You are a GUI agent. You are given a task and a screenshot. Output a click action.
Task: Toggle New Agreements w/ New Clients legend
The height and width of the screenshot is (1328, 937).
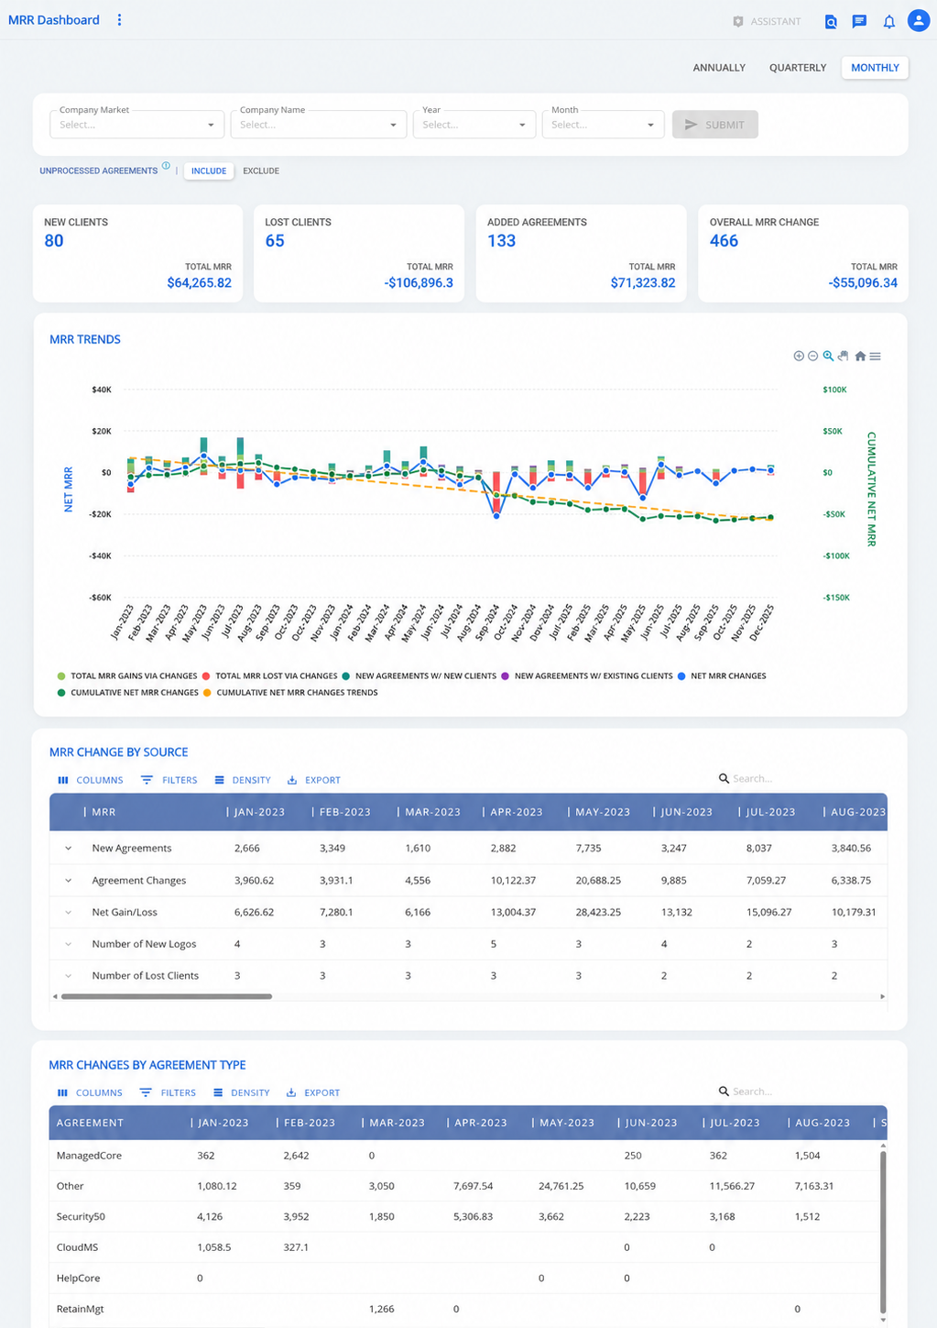click(419, 676)
